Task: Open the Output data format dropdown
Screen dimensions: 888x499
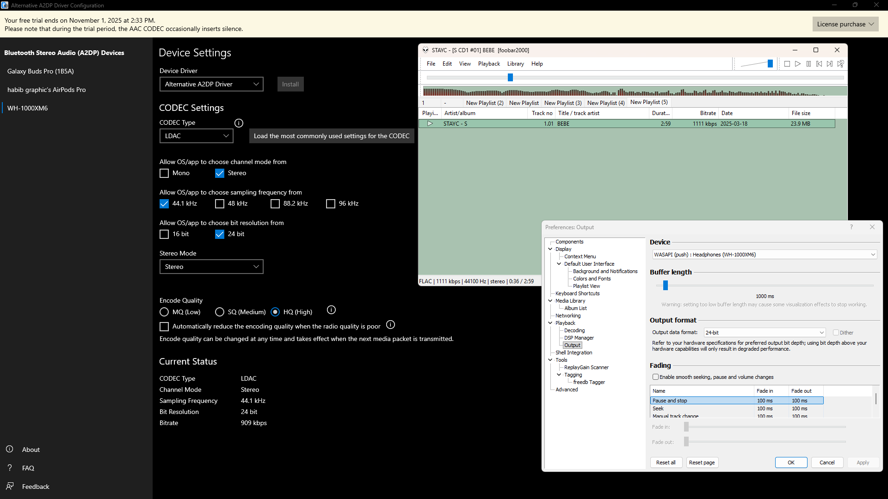Action: (x=765, y=333)
